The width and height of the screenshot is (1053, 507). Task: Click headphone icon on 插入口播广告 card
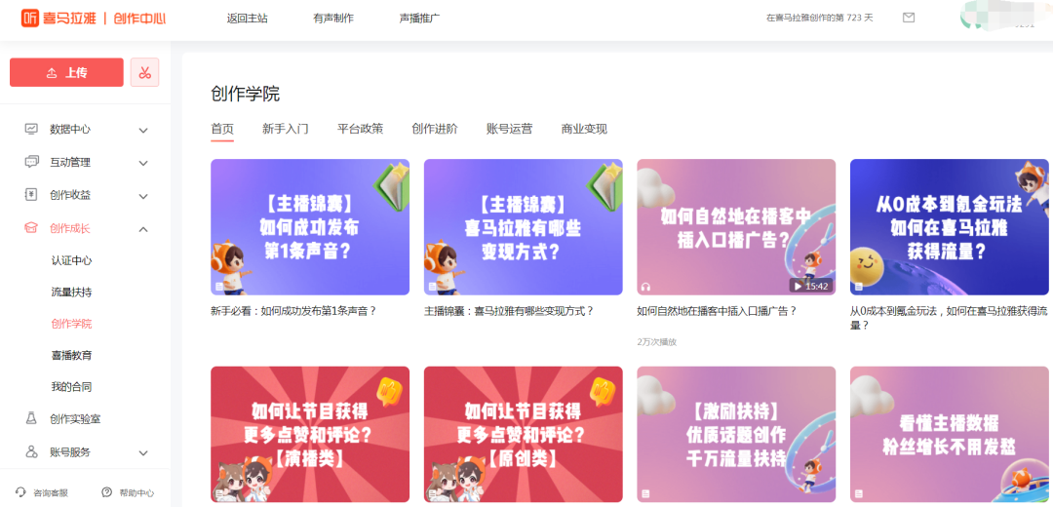point(645,287)
